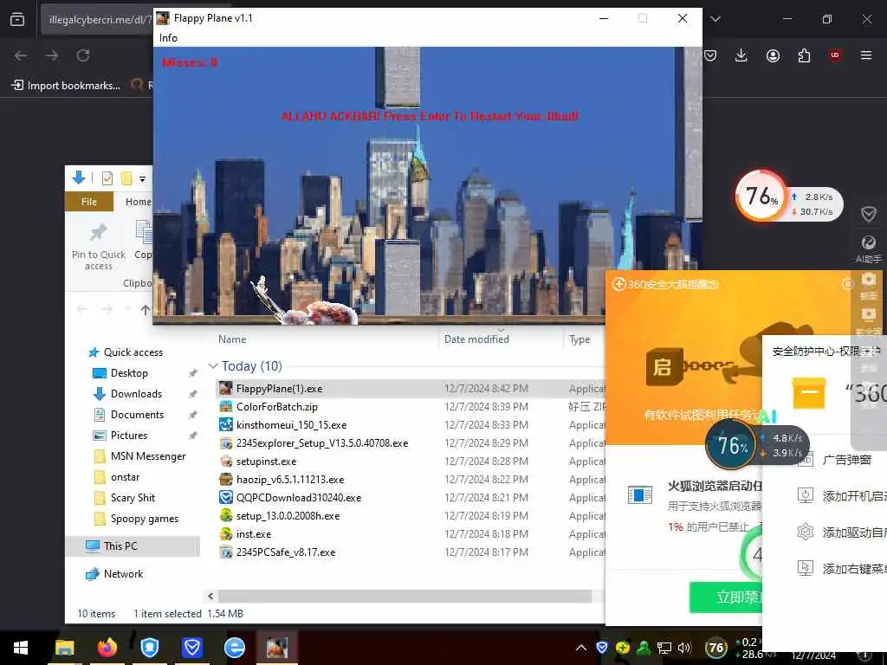Sort files by Date modified column
The height and width of the screenshot is (665, 887).
click(x=477, y=339)
